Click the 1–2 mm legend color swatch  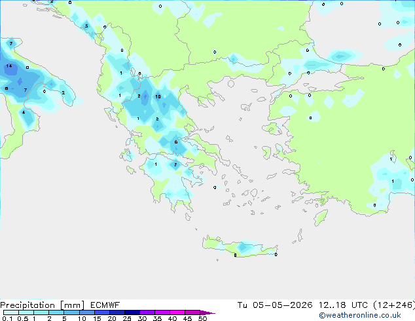[41, 312]
